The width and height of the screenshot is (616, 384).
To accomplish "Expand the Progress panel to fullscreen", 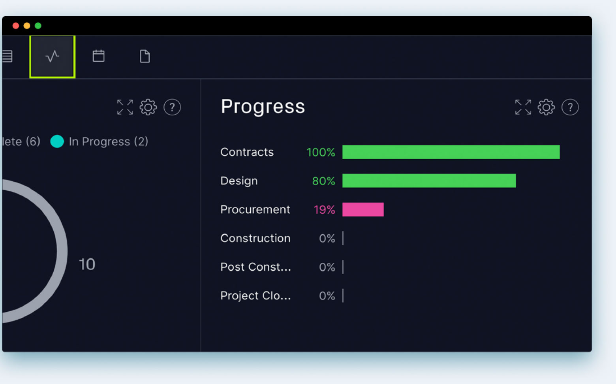I will 523,107.
